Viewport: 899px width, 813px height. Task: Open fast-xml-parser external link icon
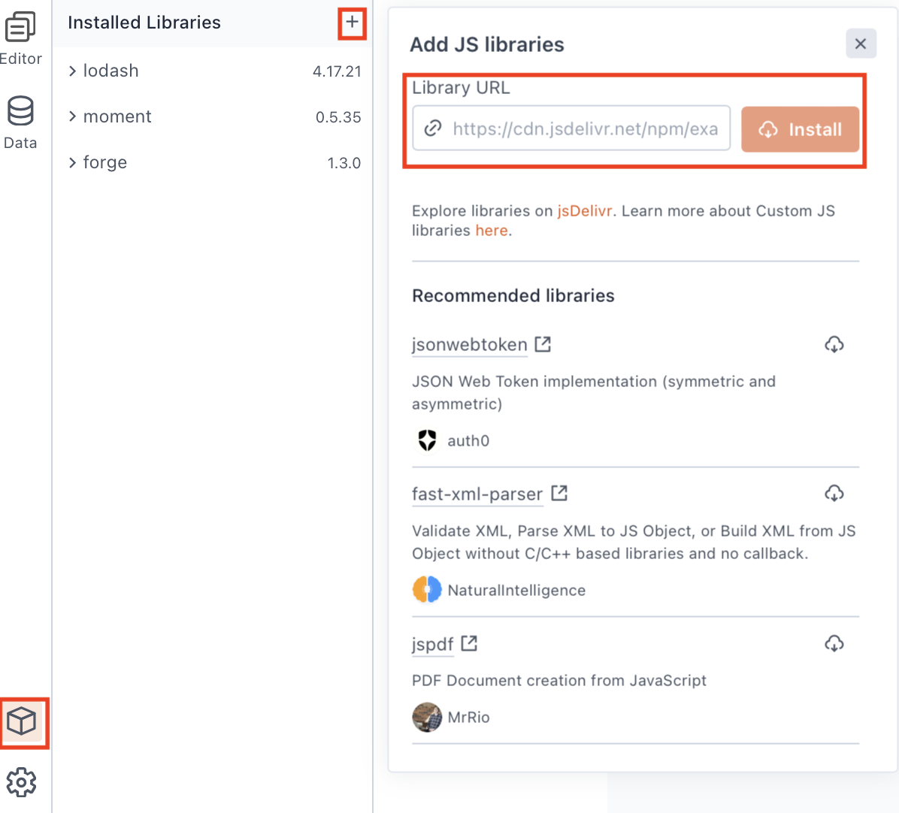[559, 493]
